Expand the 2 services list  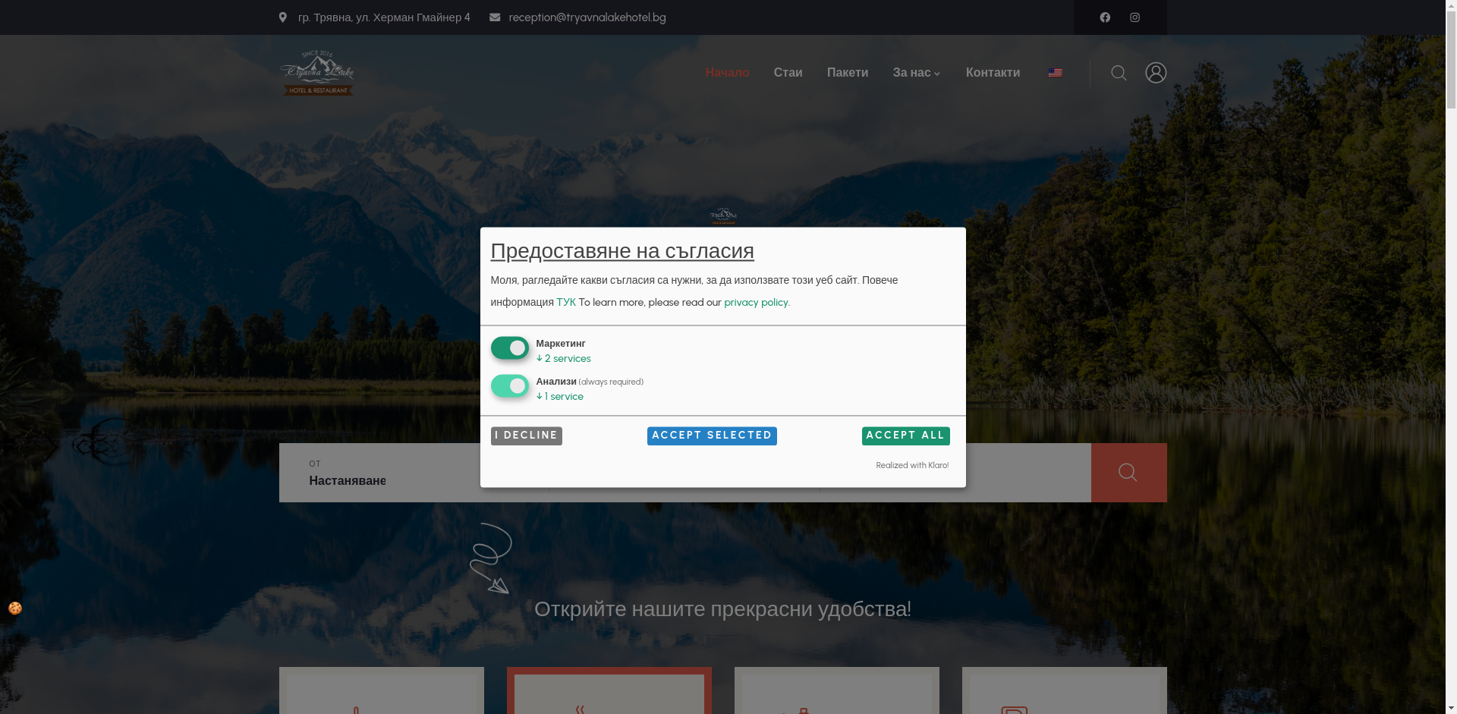tap(564, 359)
